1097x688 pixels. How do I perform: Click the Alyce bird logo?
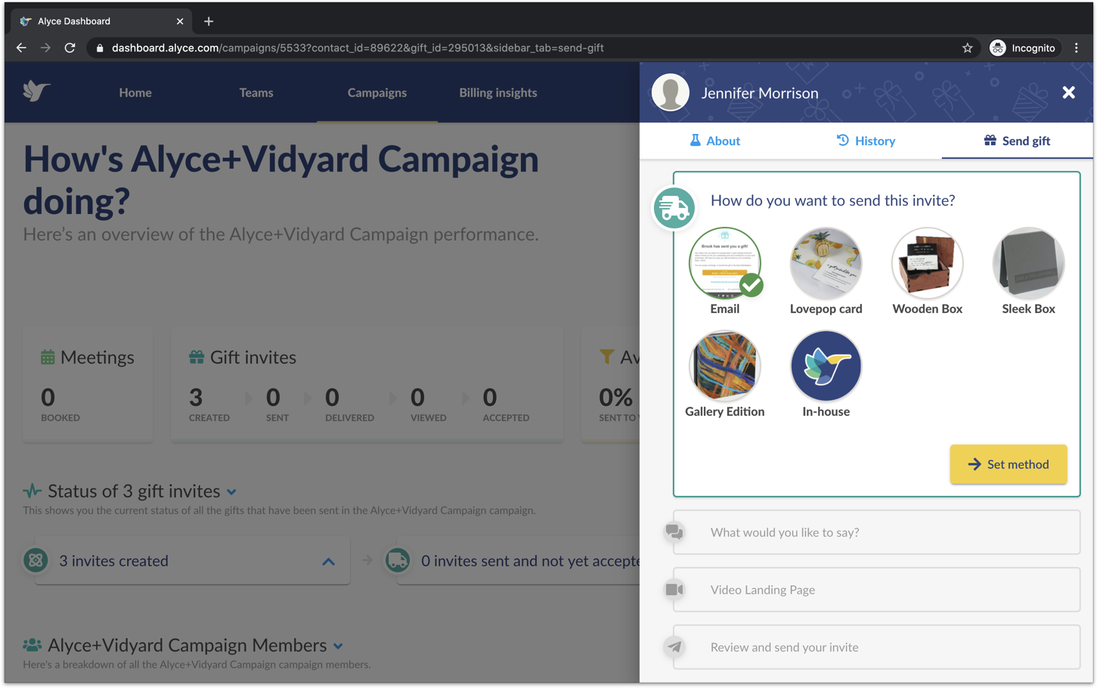36,91
